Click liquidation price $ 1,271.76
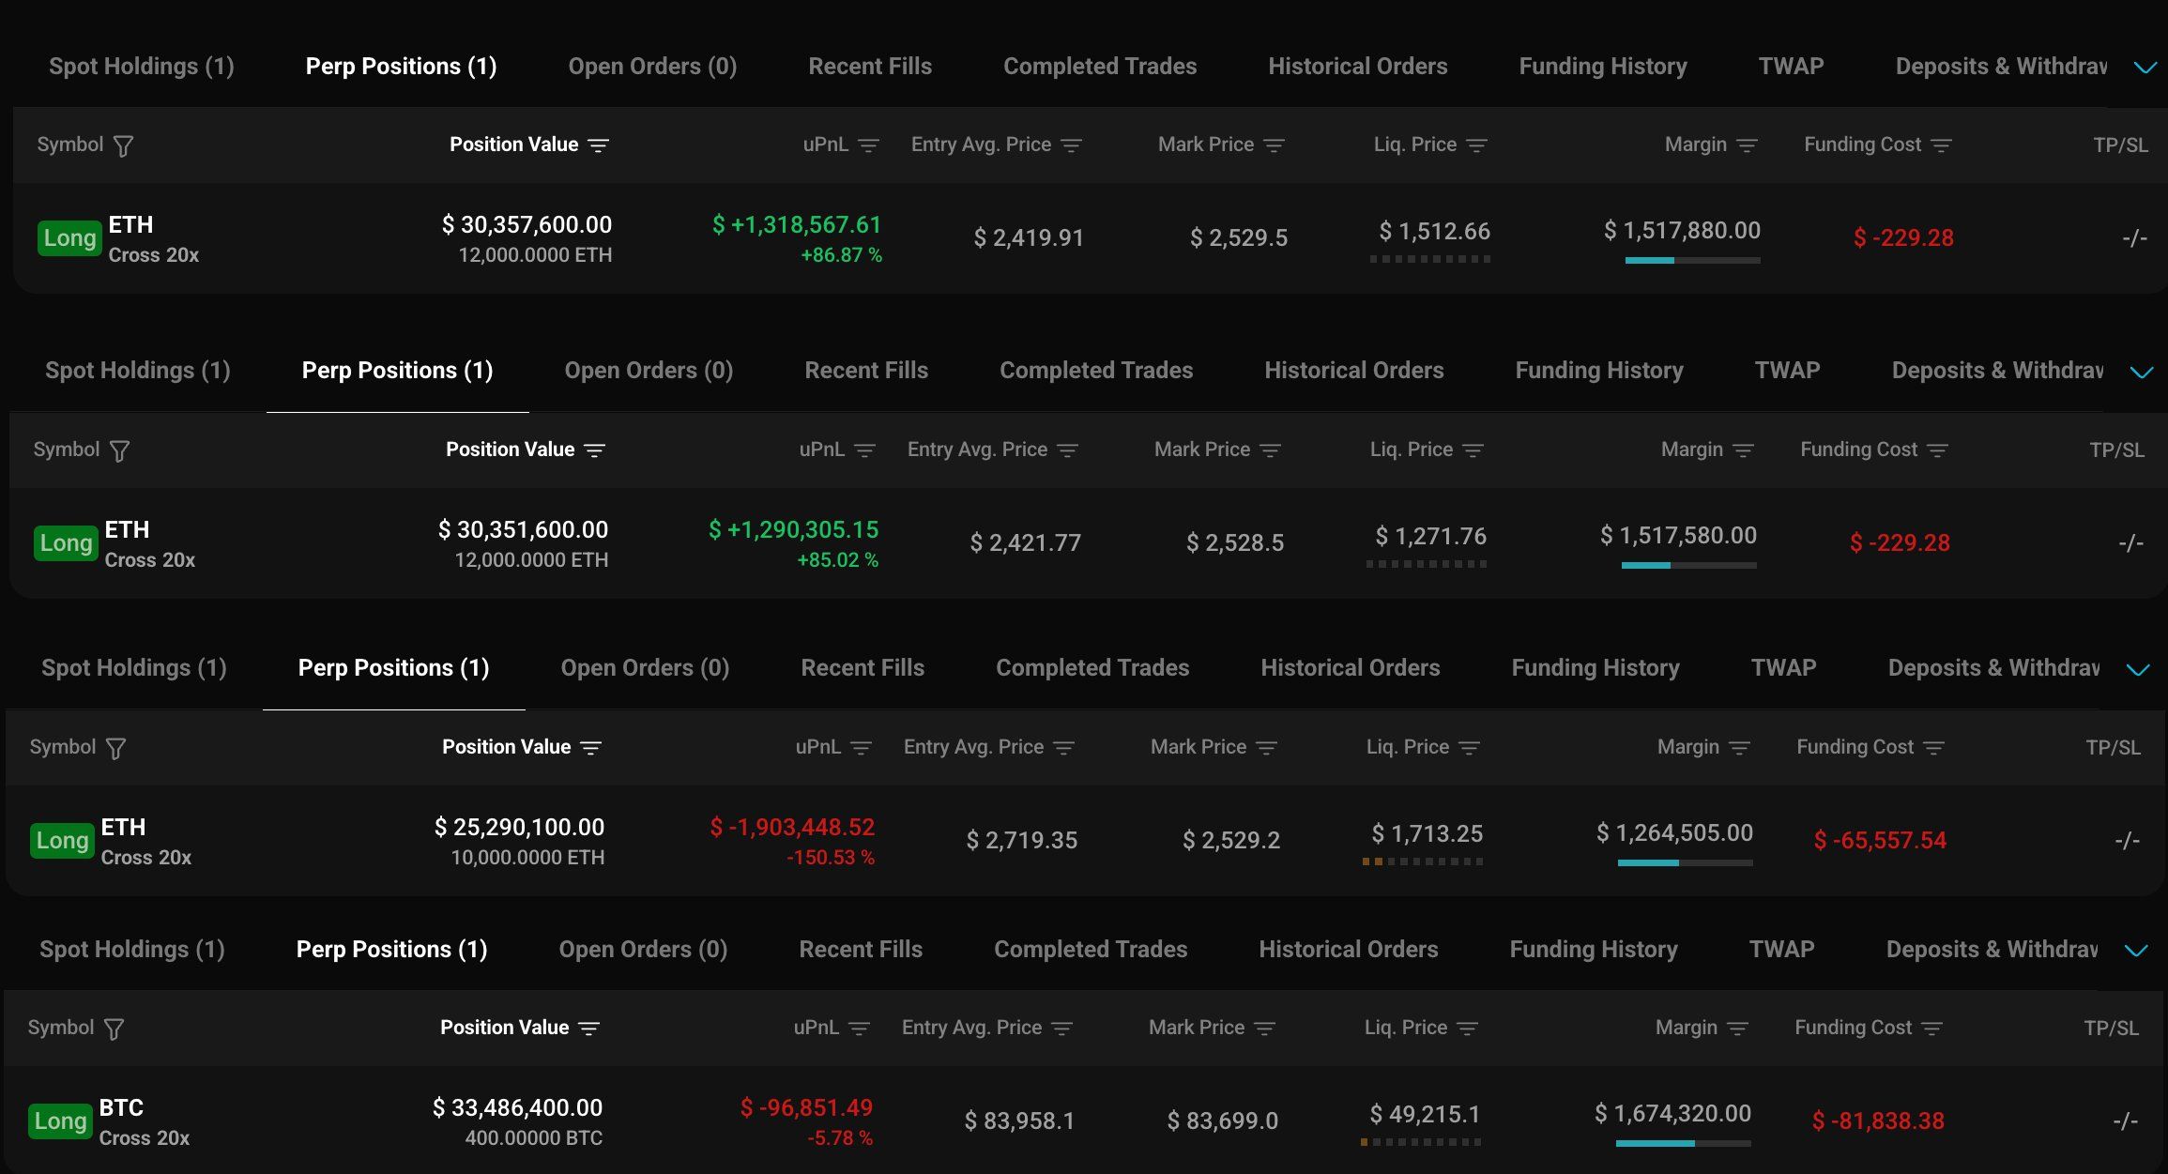This screenshot has width=2168, height=1174. [1431, 537]
